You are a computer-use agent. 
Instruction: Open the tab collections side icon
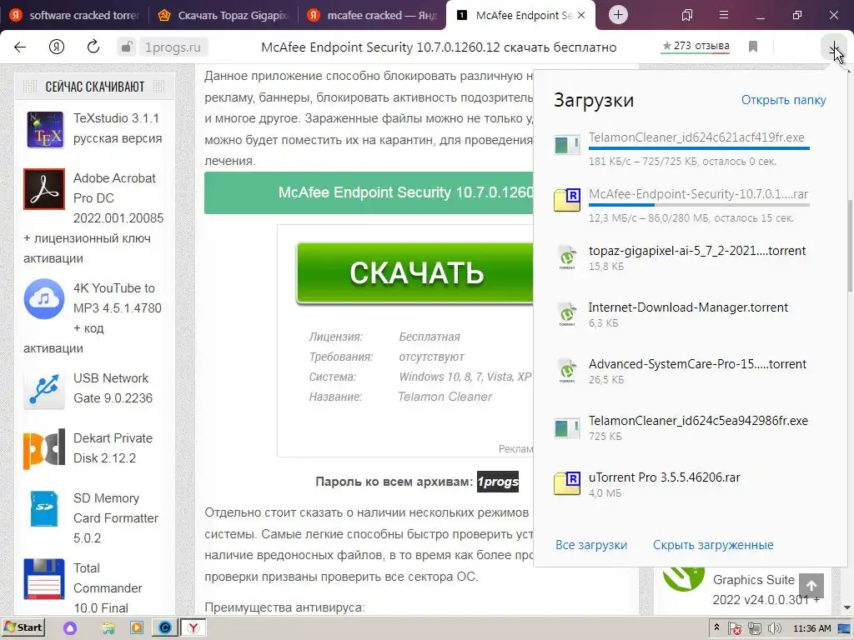point(687,15)
